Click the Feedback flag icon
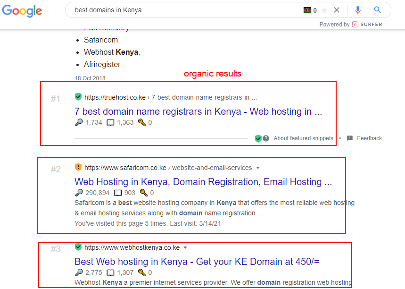 pos(350,138)
